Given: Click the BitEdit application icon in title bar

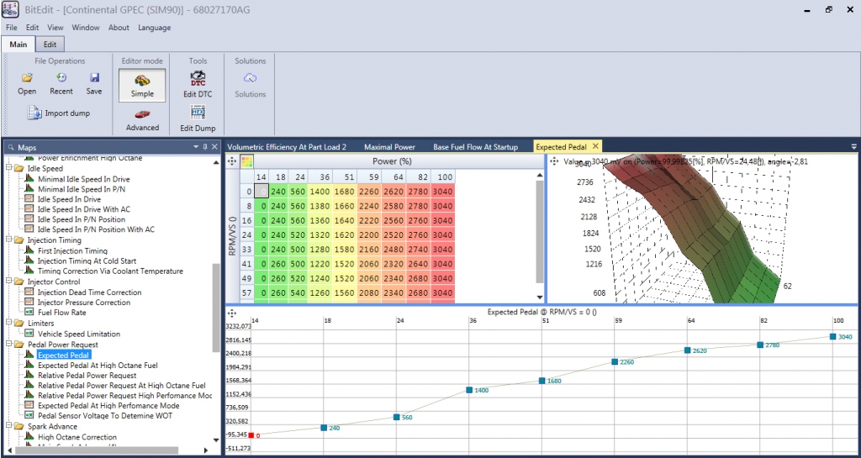Looking at the screenshot, I should click(10, 8).
